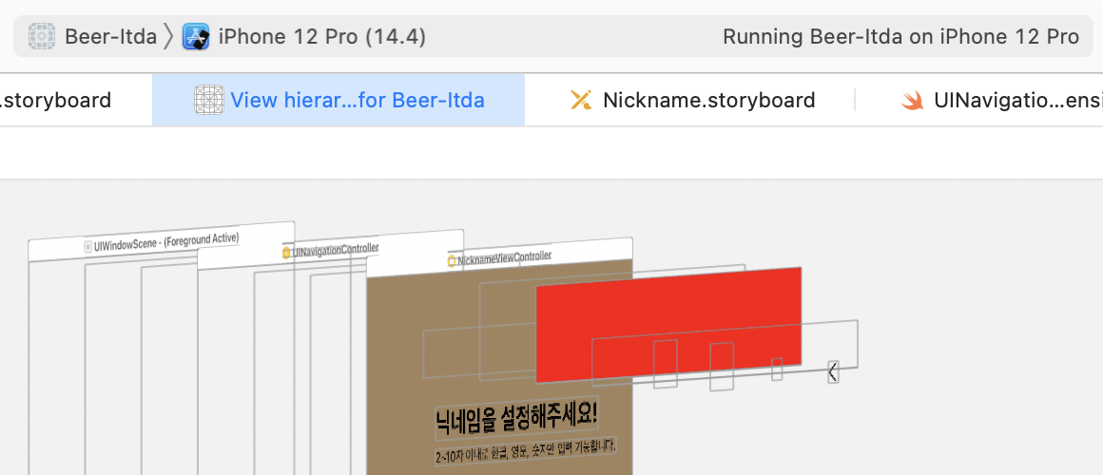
Task: Click the Nickname.storyboard file icon
Action: (581, 100)
